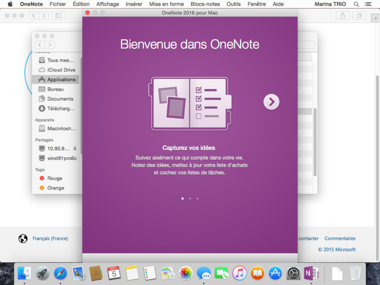
Task: Open the Affichage menu
Action: tap(108, 4)
